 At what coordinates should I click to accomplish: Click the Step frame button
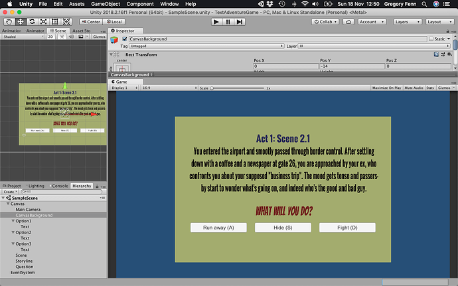240,22
